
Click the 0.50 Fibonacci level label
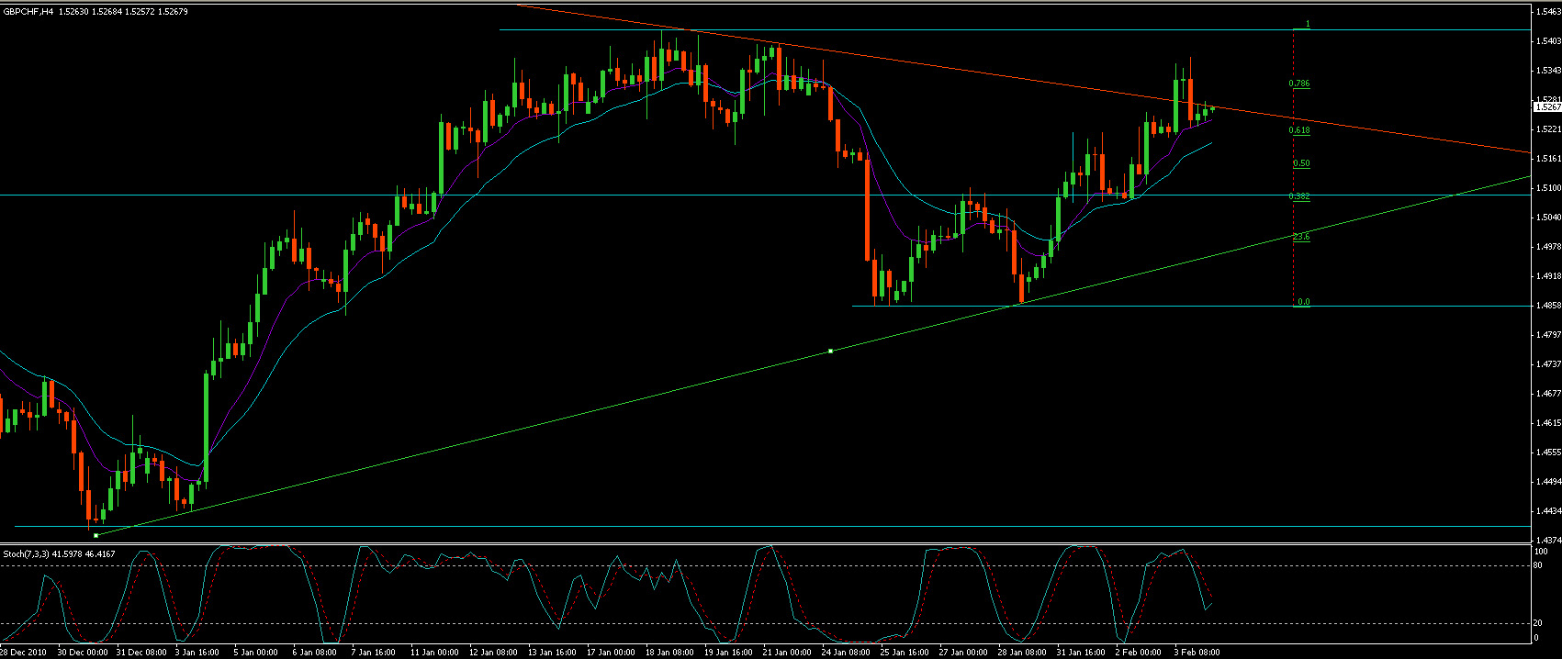tap(1300, 163)
